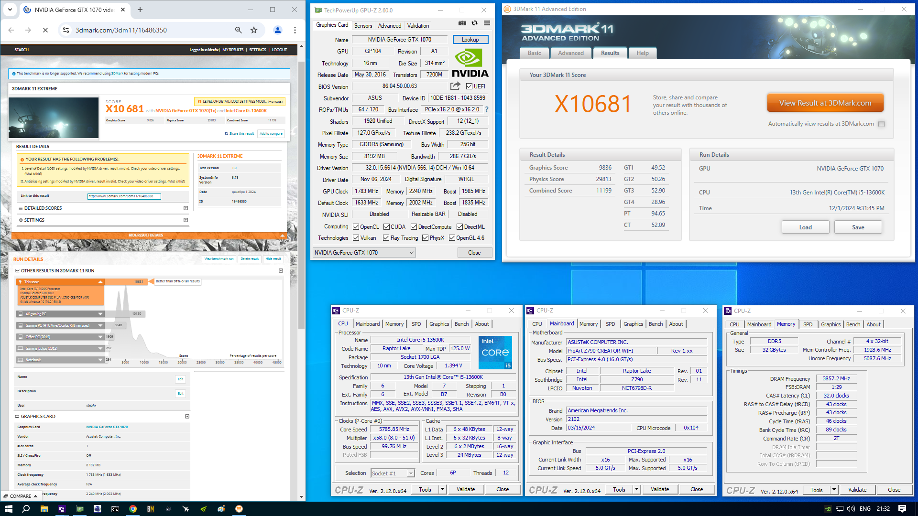Viewport: 918px width, 516px height.
Task: Toggle the DirectCompute checkbox
Action: [414, 227]
